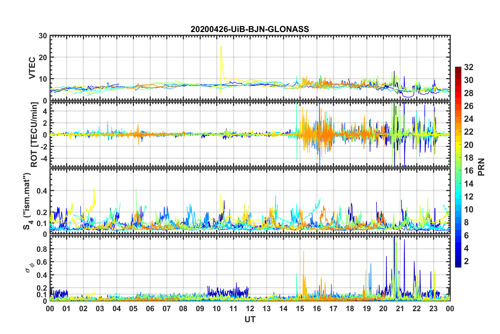500x334 pixels.
Task: Click the colorbar tick value 28
Action: [x=468, y=93]
